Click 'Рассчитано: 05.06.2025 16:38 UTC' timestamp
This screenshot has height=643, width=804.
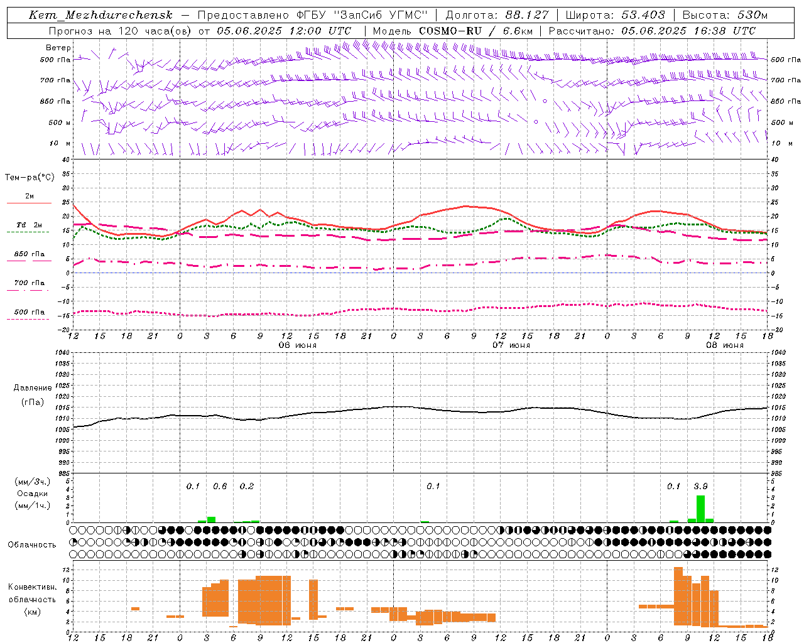pos(652,31)
